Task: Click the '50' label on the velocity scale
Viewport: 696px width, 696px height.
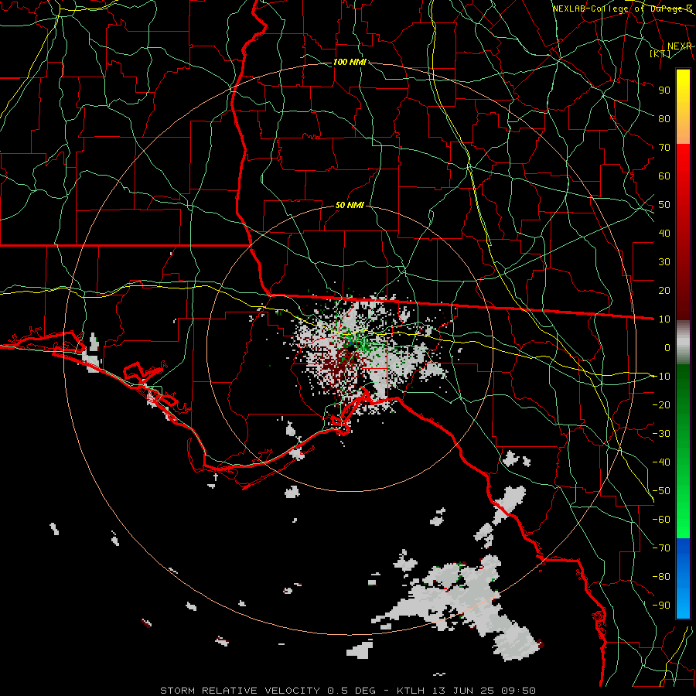Action: (x=664, y=205)
